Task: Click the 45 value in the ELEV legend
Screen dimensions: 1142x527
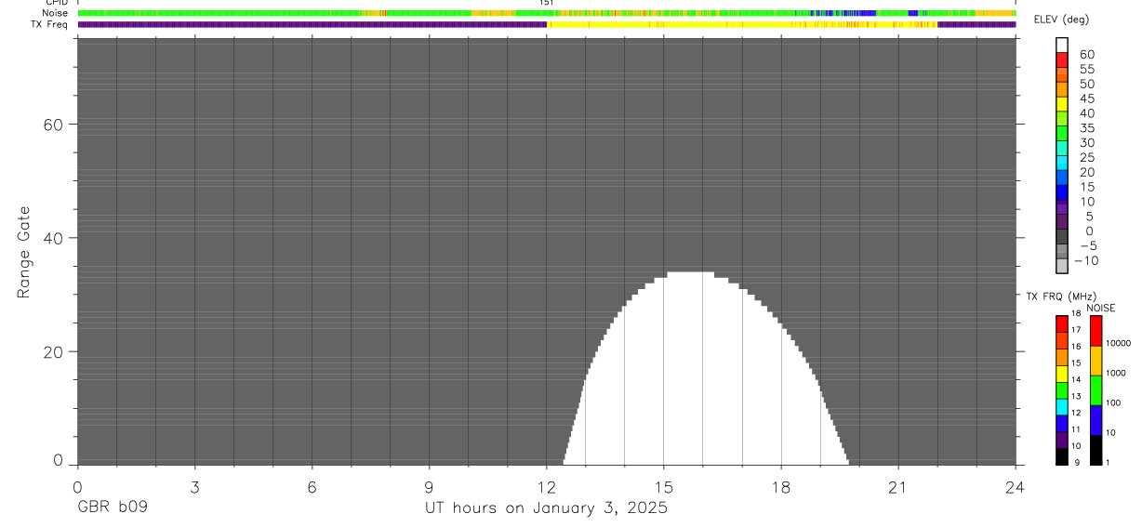Action: [x=1086, y=99]
